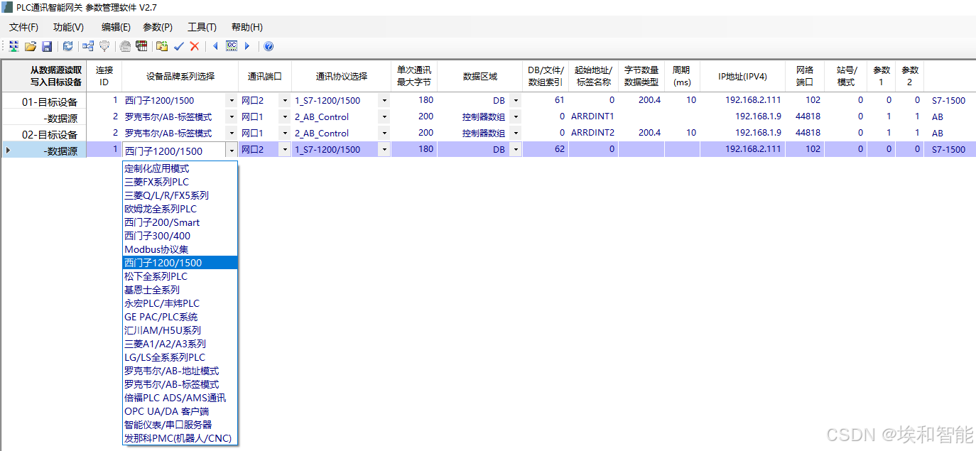Screen dimensions: 976x451
Task: Choose 欧姆龙全系列PLC from the list
Action: (180, 209)
